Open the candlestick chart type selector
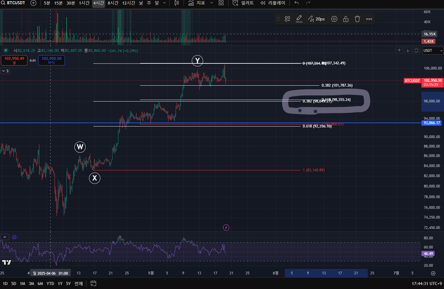The height and width of the screenshot is (289, 444). click(177, 3)
